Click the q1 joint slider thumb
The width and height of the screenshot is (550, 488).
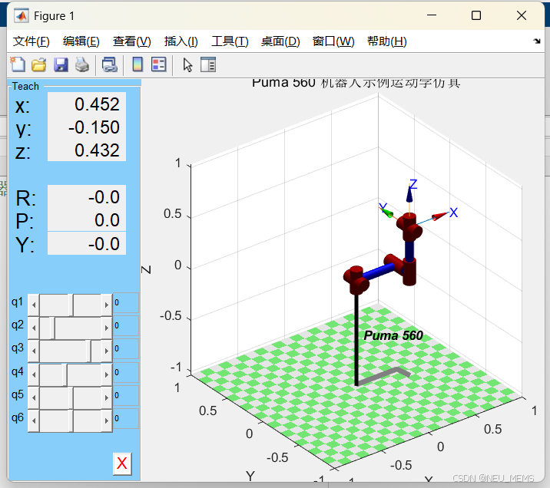pyautogui.click(x=71, y=305)
